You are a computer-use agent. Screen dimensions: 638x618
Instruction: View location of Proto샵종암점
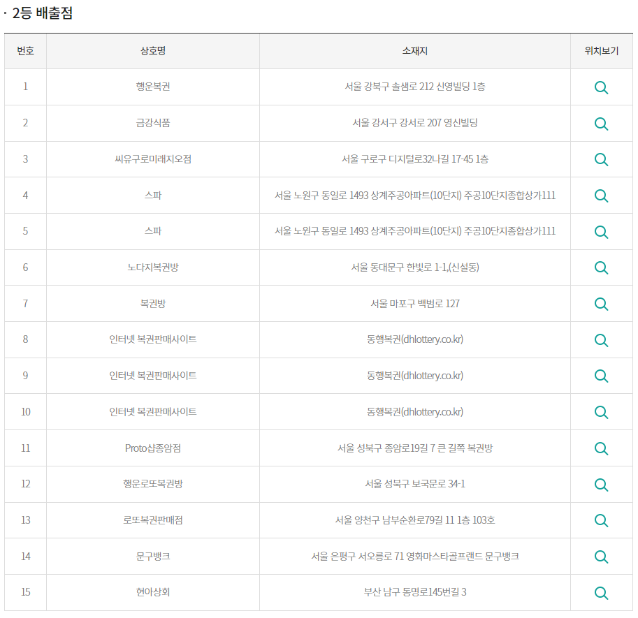click(x=601, y=448)
